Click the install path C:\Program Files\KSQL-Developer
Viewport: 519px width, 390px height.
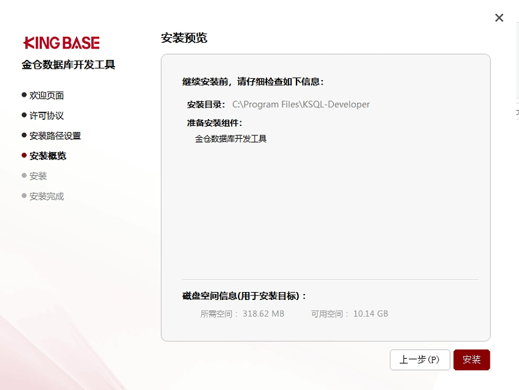300,105
